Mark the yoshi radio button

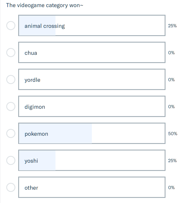coord(11,160)
